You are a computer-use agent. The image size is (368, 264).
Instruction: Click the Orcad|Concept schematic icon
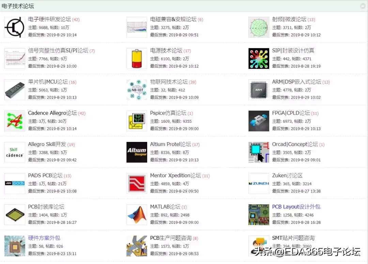[x=259, y=152]
